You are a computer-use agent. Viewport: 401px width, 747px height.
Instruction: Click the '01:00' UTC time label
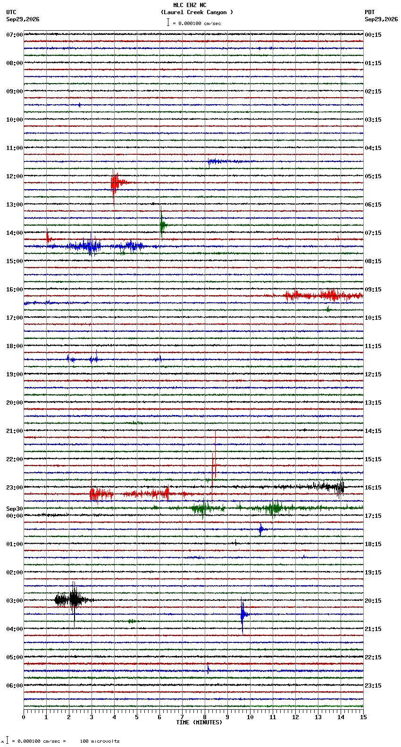15,544
